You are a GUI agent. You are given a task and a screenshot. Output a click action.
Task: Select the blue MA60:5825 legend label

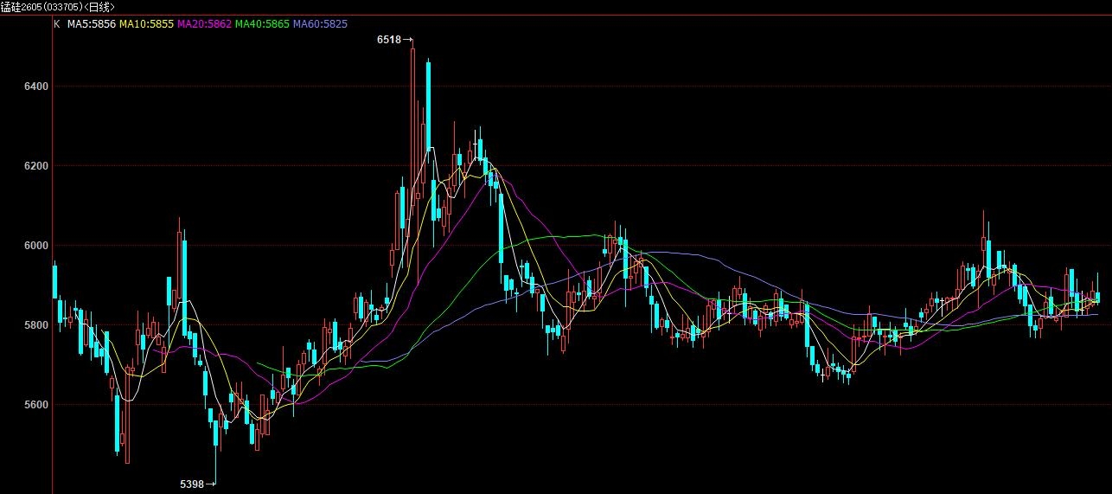320,24
